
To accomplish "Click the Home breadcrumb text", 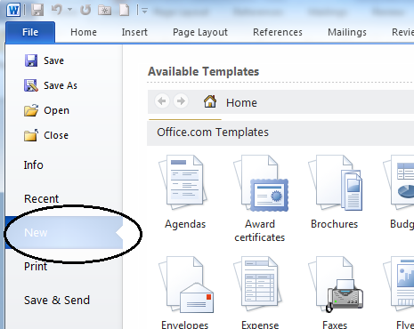I will point(241,103).
